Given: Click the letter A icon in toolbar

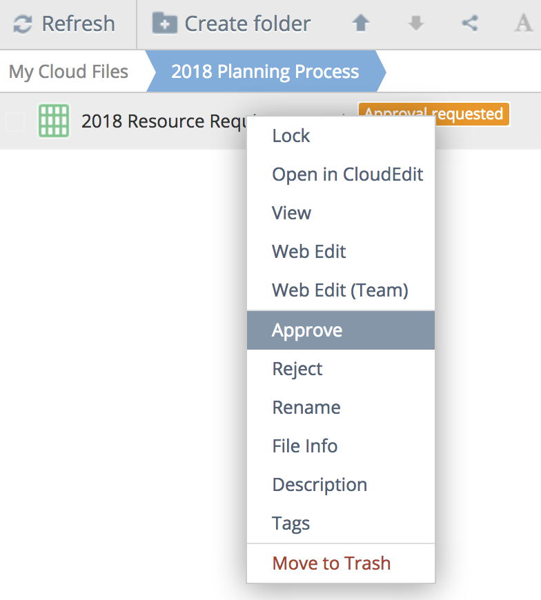Looking at the screenshot, I should (x=523, y=24).
